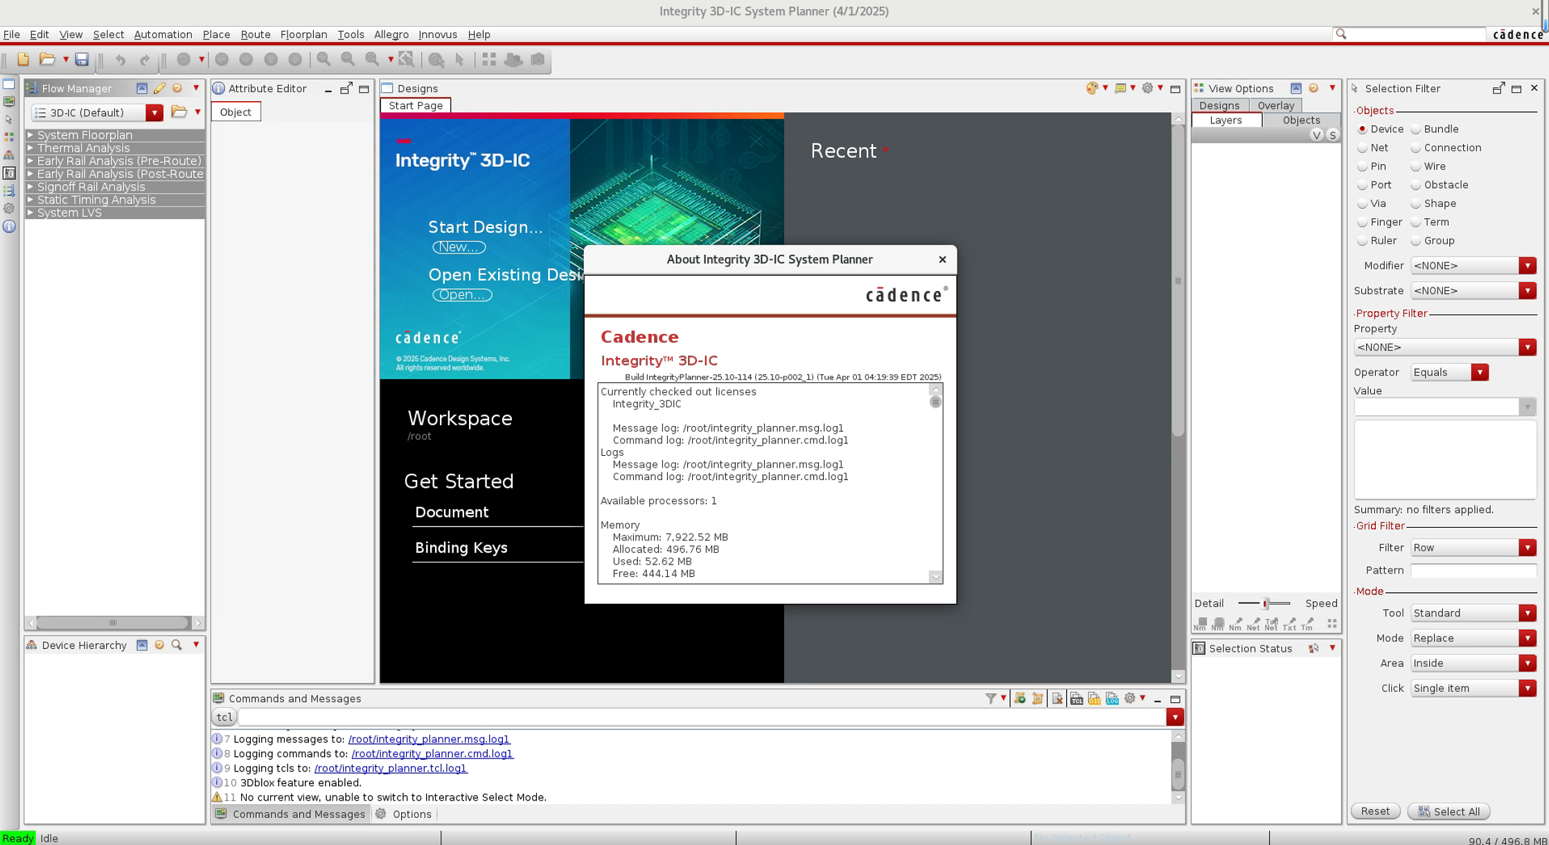1549x845 pixels.
Task: Switch to the Overlay tab in View Options
Action: click(x=1275, y=105)
